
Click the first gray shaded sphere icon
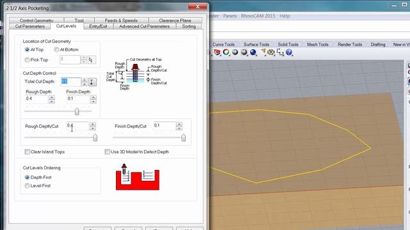(235, 52)
